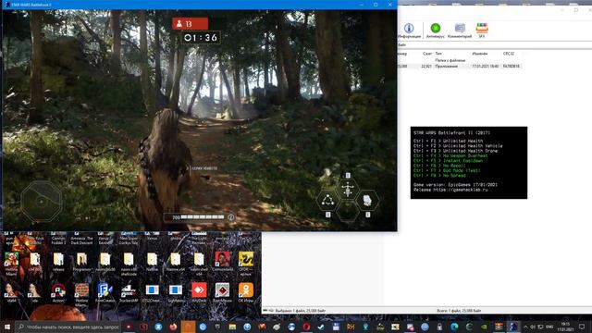This screenshot has height=333, width=592.
Task: Click the taskbar search input box
Action: pyautogui.click(x=68, y=327)
